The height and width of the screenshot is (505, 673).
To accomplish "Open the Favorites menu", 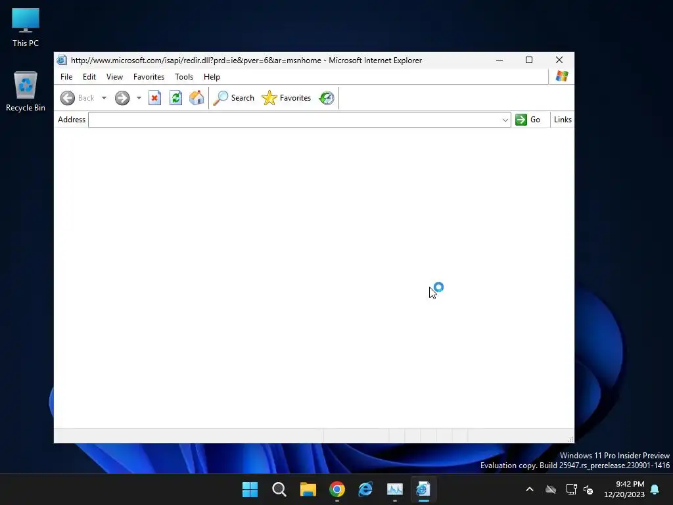I will (149, 77).
